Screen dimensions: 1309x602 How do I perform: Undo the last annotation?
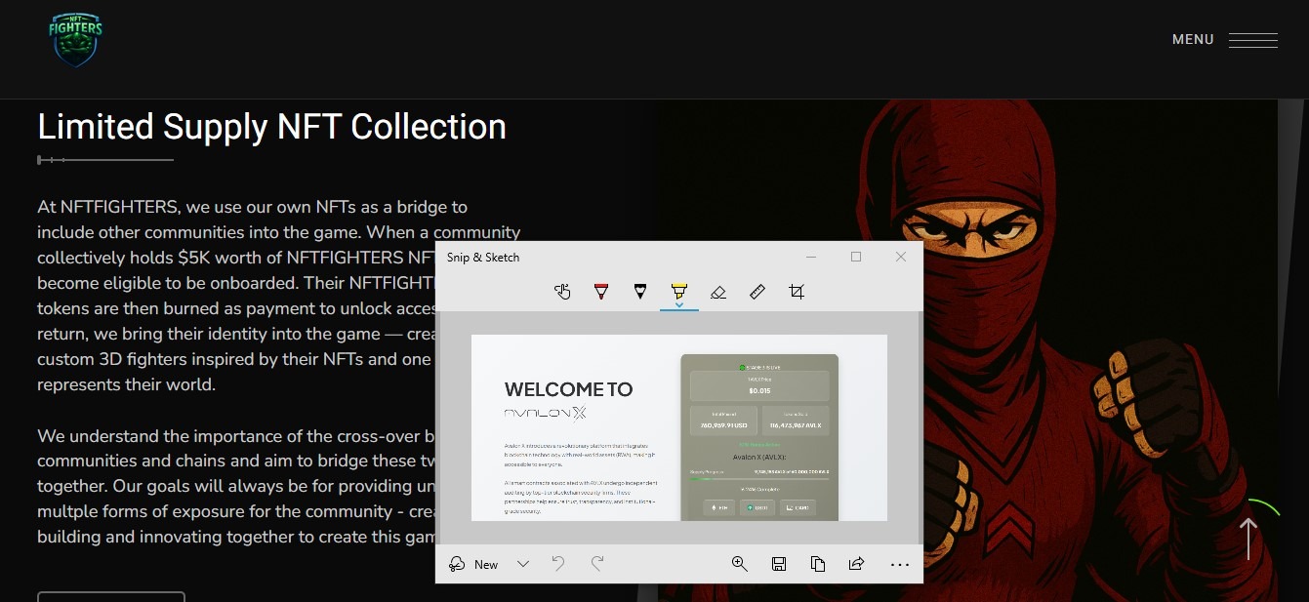click(x=558, y=564)
